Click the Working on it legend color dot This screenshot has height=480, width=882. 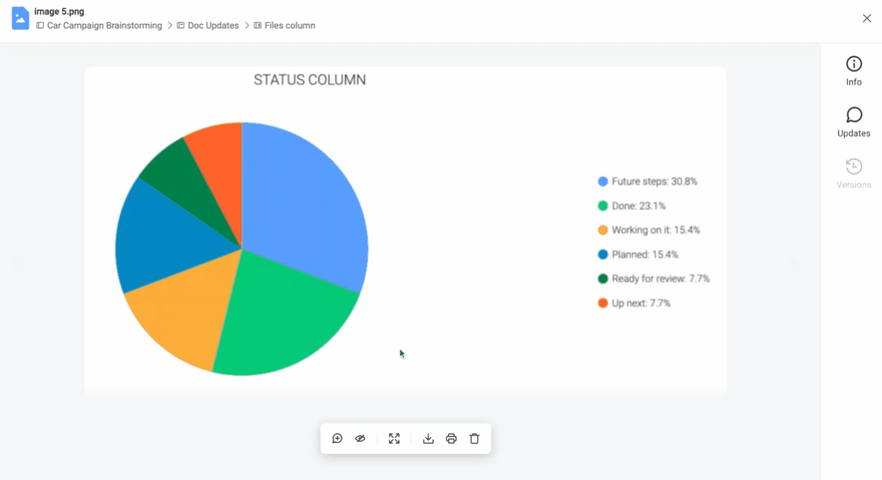click(603, 230)
